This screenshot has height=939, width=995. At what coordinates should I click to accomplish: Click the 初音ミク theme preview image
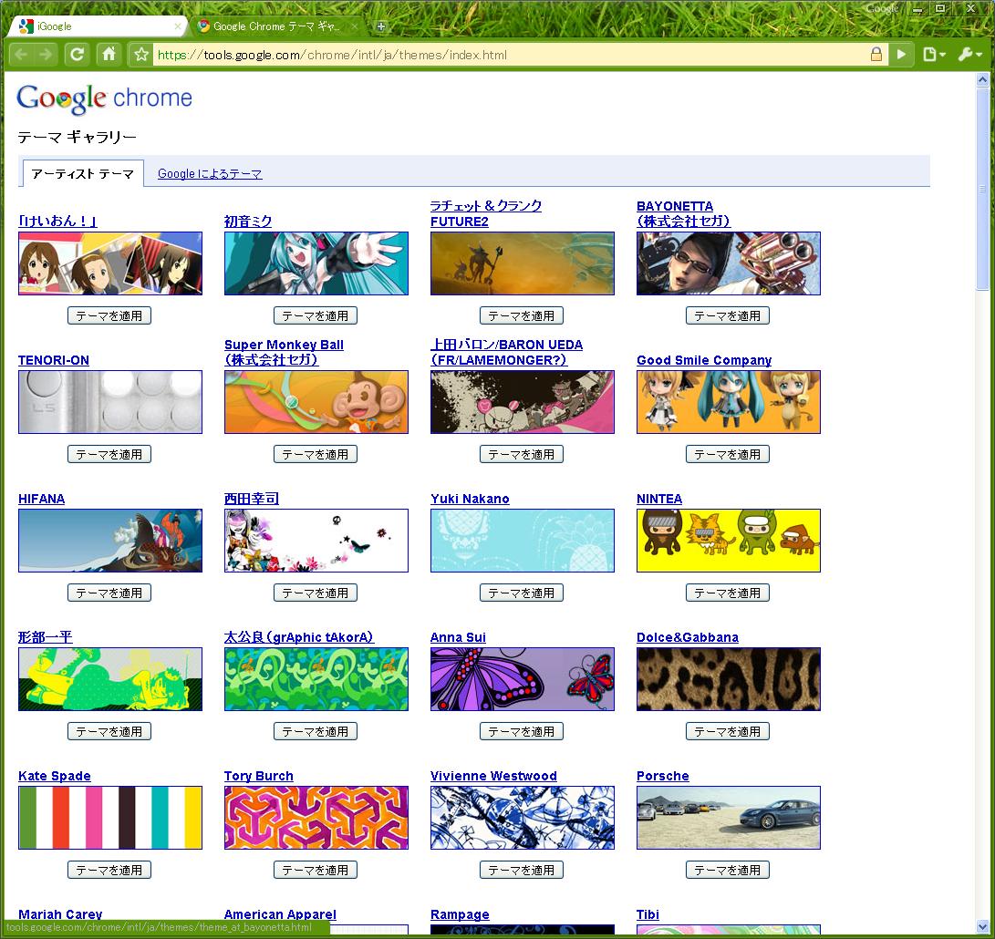(316, 263)
